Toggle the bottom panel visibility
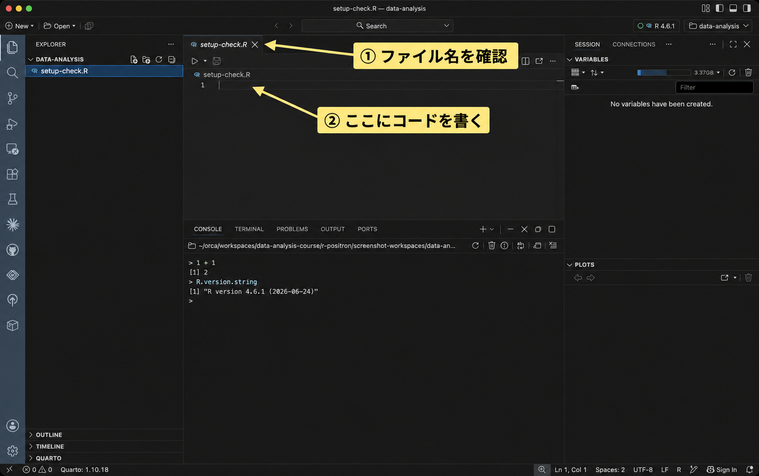Image resolution: width=759 pixels, height=476 pixels. pyautogui.click(x=733, y=8)
